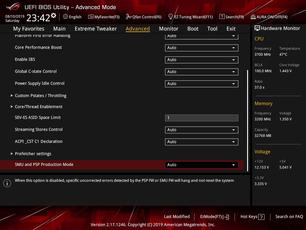Select Global C-state Control label

coord(36,71)
